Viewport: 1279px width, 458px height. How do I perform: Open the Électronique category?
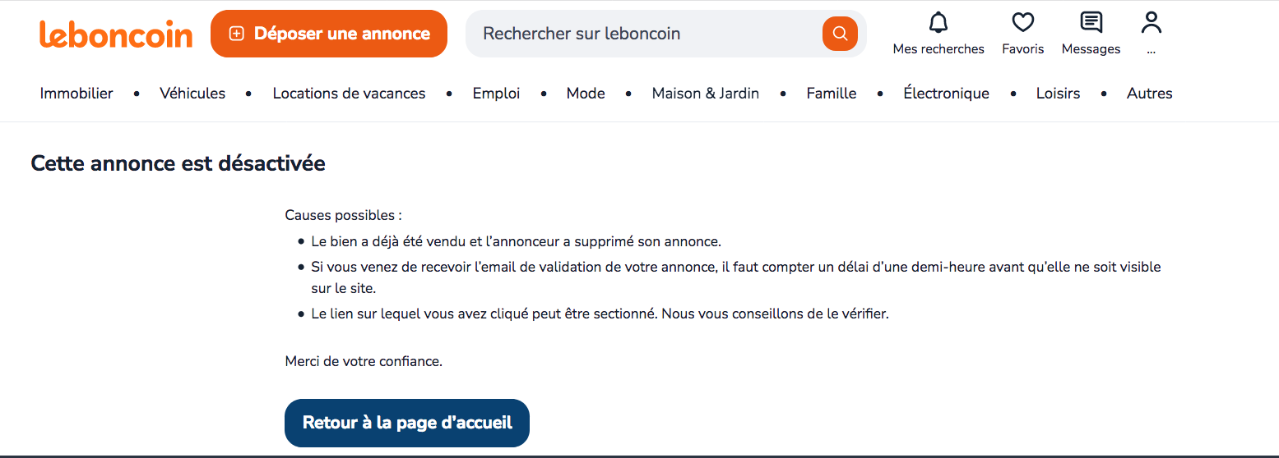[x=946, y=94]
